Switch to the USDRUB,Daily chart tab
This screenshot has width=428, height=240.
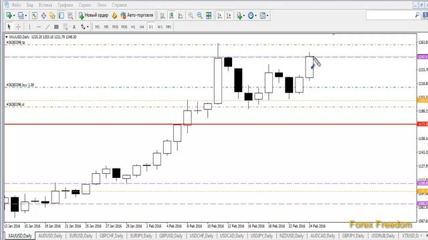[x=383, y=235]
